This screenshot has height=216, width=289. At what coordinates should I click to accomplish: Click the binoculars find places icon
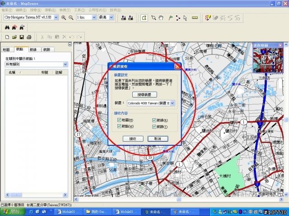point(7,27)
